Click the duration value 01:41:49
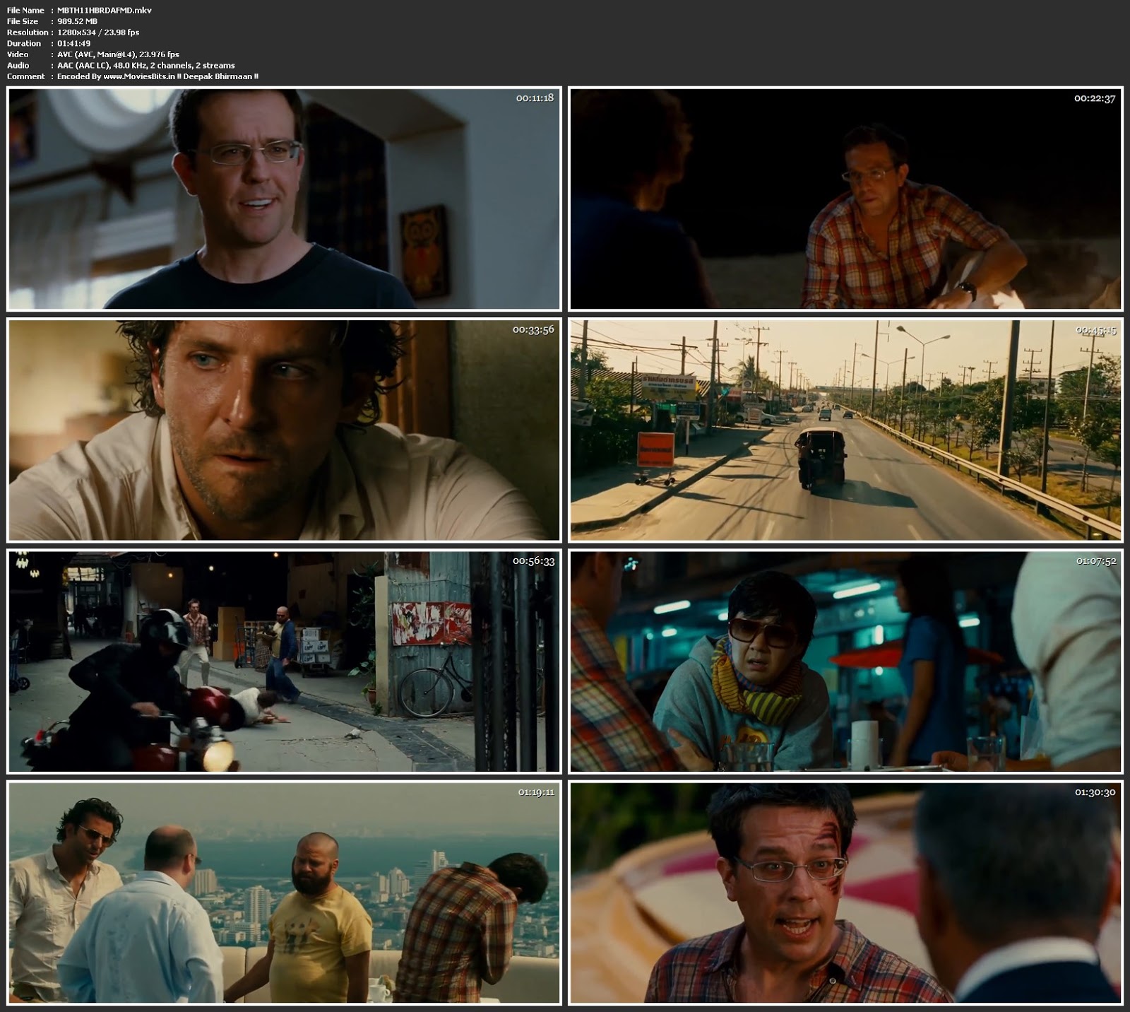Screen dimensions: 1130x1012 (x=73, y=43)
